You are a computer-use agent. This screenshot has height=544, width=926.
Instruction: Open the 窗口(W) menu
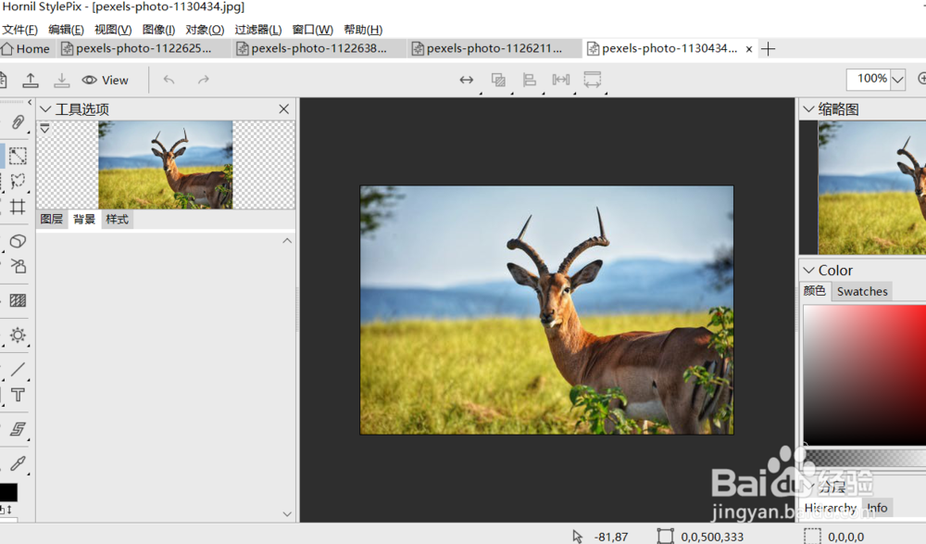pos(312,30)
